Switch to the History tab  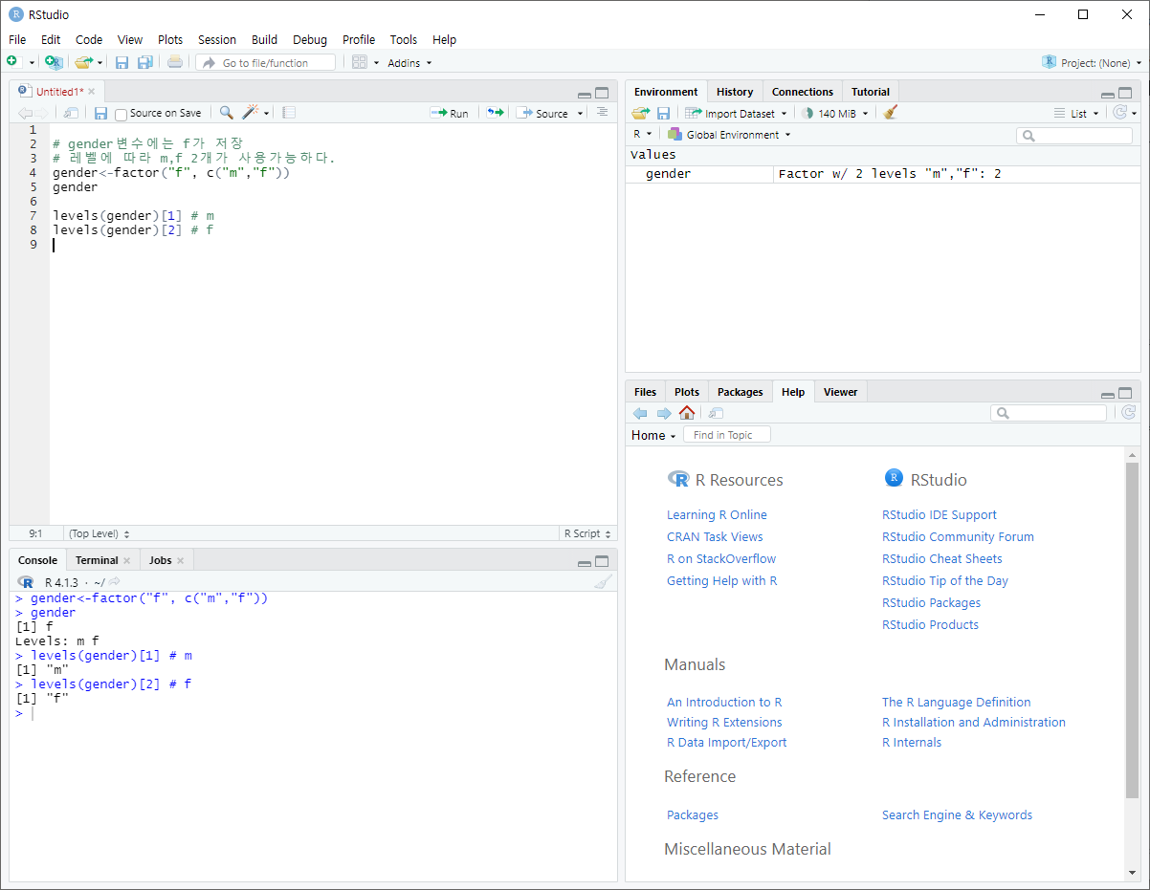coord(735,92)
